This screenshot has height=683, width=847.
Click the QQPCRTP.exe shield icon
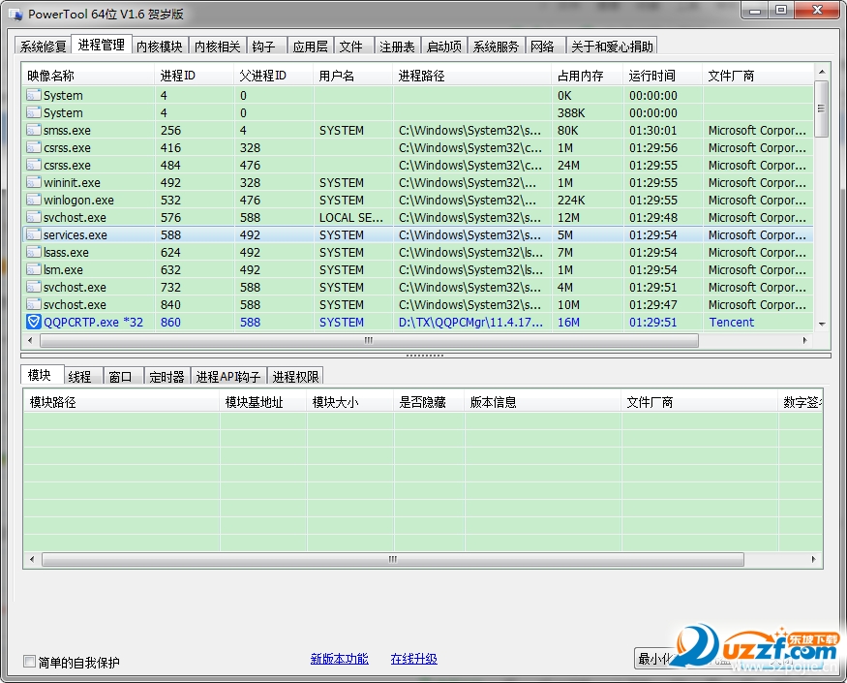pos(34,323)
